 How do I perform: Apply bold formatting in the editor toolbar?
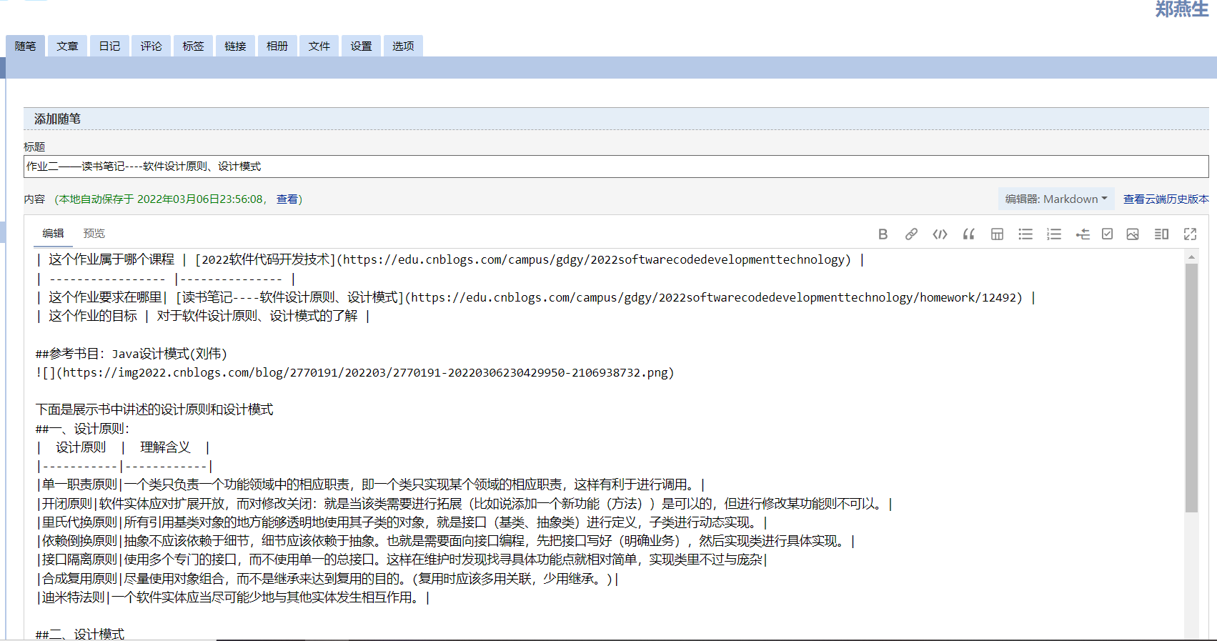(x=883, y=234)
